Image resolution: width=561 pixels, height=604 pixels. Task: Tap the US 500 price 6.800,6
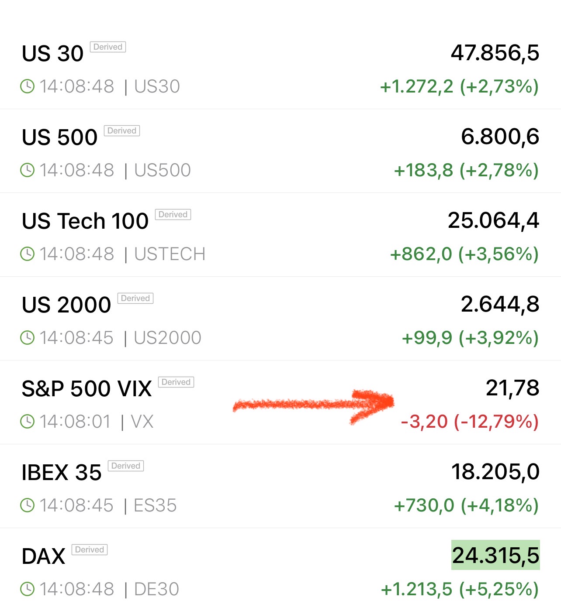tap(500, 137)
